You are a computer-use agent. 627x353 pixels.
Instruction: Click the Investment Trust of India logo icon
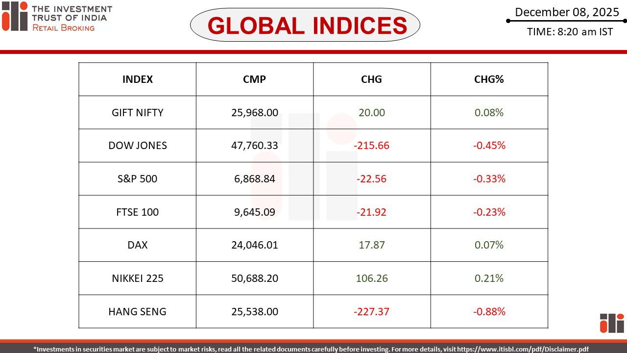point(15,16)
